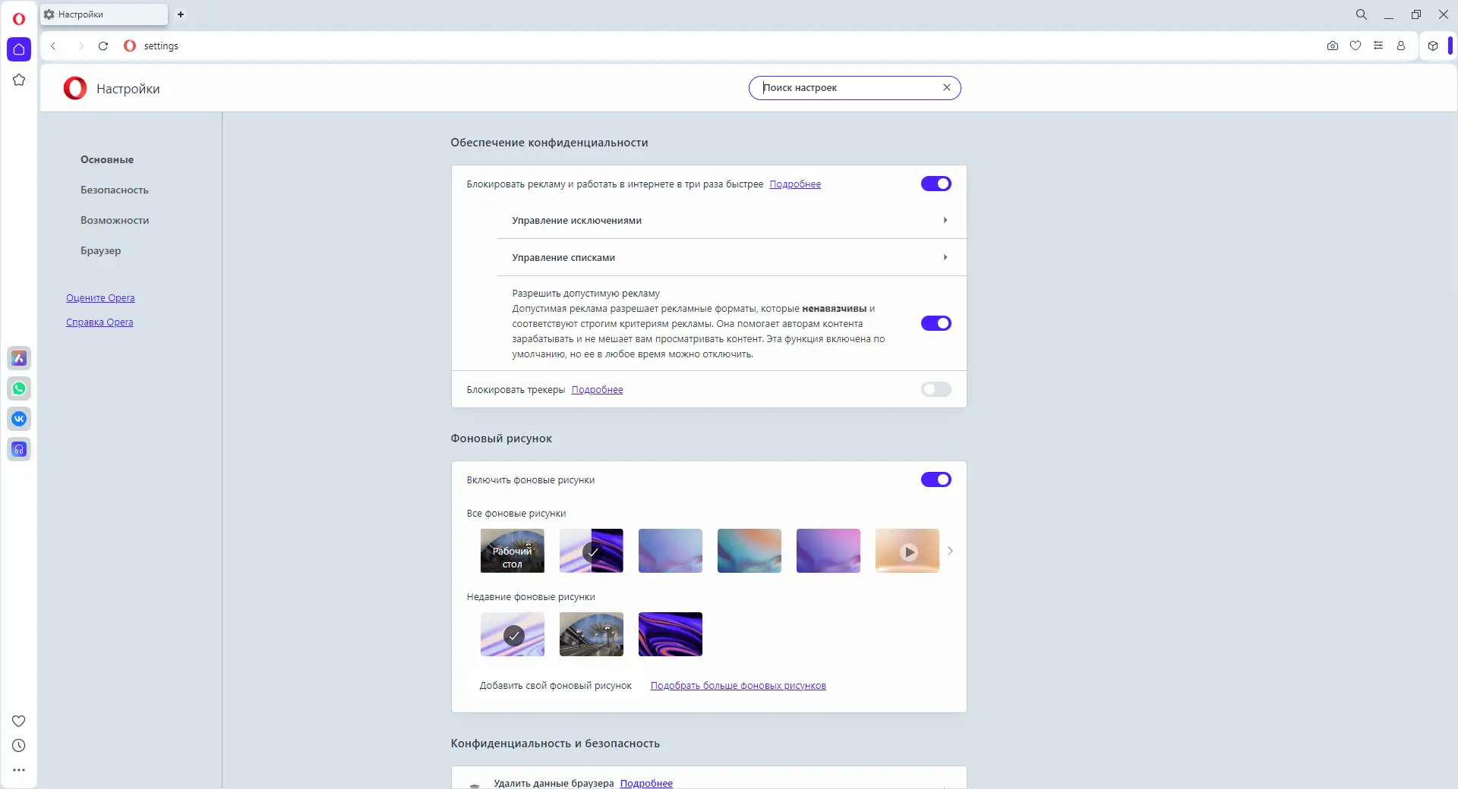The image size is (1458, 789).
Task: Open Подробнее link for Удалить данные браузера
Action: (x=646, y=783)
